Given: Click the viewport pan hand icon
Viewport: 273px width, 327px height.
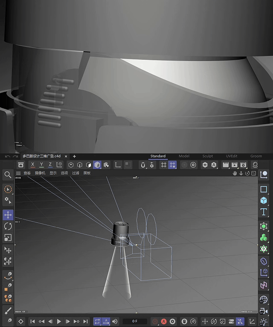Looking at the screenshot, I should pyautogui.click(x=235, y=173).
